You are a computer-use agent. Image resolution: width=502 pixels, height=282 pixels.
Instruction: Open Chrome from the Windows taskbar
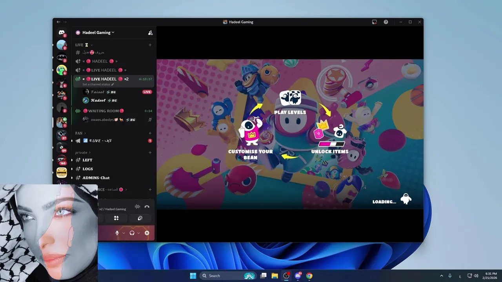pyautogui.click(x=309, y=276)
